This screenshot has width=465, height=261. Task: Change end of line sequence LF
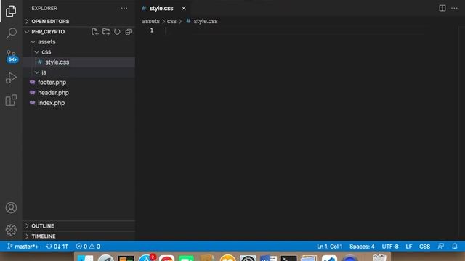click(x=409, y=246)
